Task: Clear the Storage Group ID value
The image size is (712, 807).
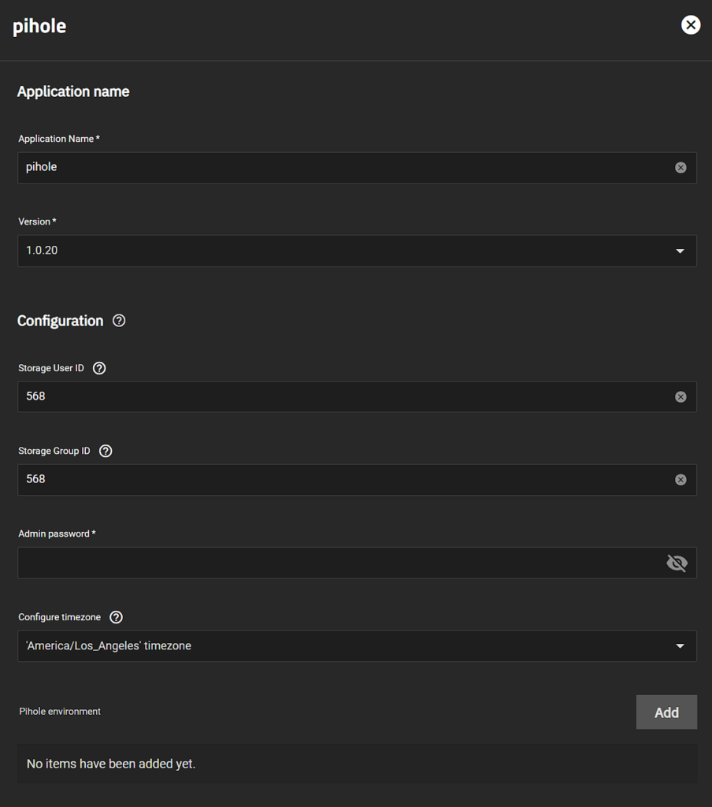Action: pyautogui.click(x=680, y=480)
